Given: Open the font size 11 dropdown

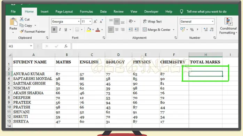Looking at the screenshot, I should [x=90, y=22].
